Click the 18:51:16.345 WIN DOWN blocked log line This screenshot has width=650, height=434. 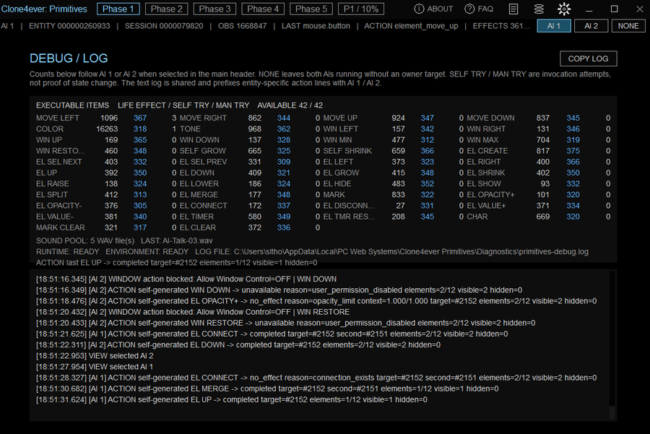[186, 279]
